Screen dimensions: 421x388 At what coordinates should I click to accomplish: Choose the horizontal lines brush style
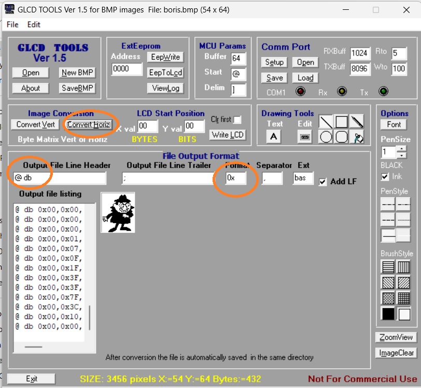[x=388, y=267]
